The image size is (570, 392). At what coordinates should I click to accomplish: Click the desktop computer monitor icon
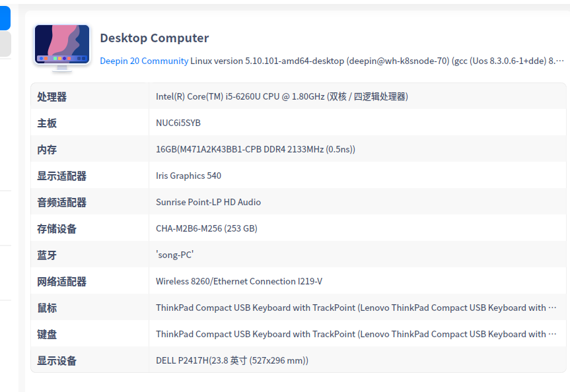(x=62, y=48)
